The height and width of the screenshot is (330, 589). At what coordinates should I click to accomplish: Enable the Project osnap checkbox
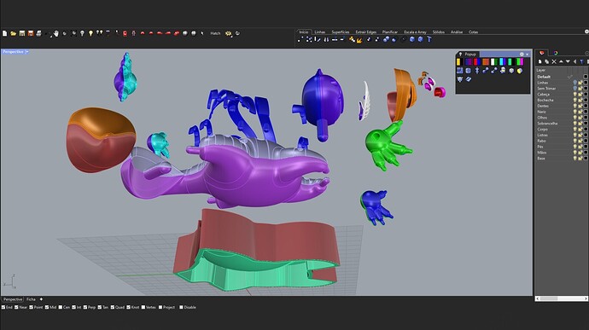[x=160, y=307]
